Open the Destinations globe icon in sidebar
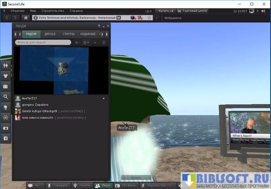 click(5, 107)
